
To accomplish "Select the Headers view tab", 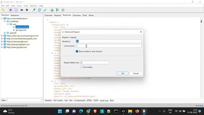I will 48,100.
